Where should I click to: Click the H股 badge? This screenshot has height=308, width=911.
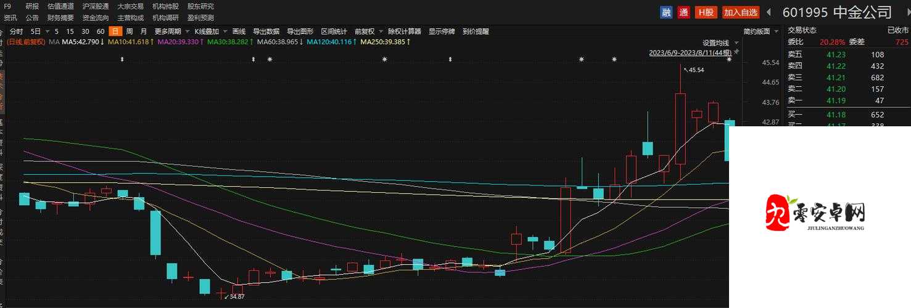pos(706,12)
